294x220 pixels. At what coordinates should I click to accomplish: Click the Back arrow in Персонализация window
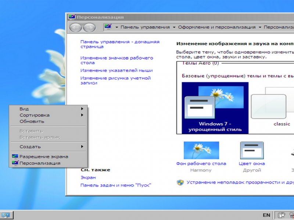(x=76, y=27)
